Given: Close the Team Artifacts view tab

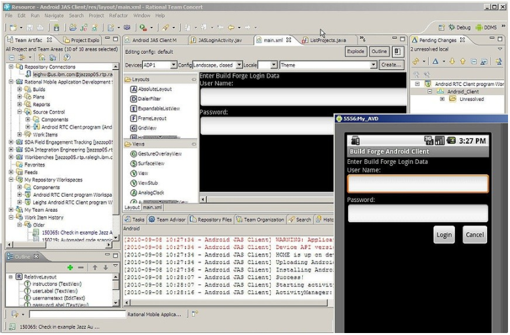Looking at the screenshot, I should tap(49, 40).
